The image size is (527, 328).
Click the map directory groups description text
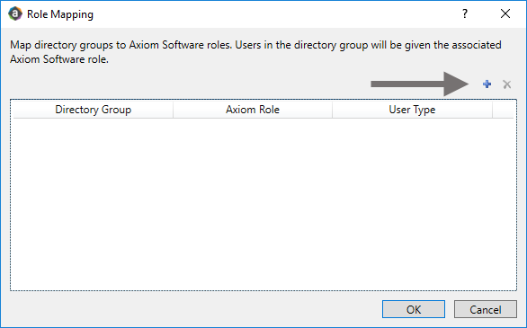(x=255, y=52)
